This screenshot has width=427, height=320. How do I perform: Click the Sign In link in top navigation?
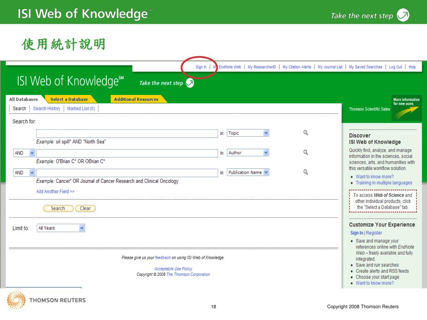(201, 67)
